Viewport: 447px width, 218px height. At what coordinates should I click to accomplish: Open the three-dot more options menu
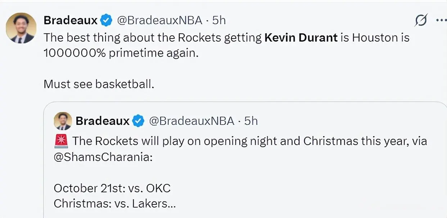pyautogui.click(x=441, y=20)
